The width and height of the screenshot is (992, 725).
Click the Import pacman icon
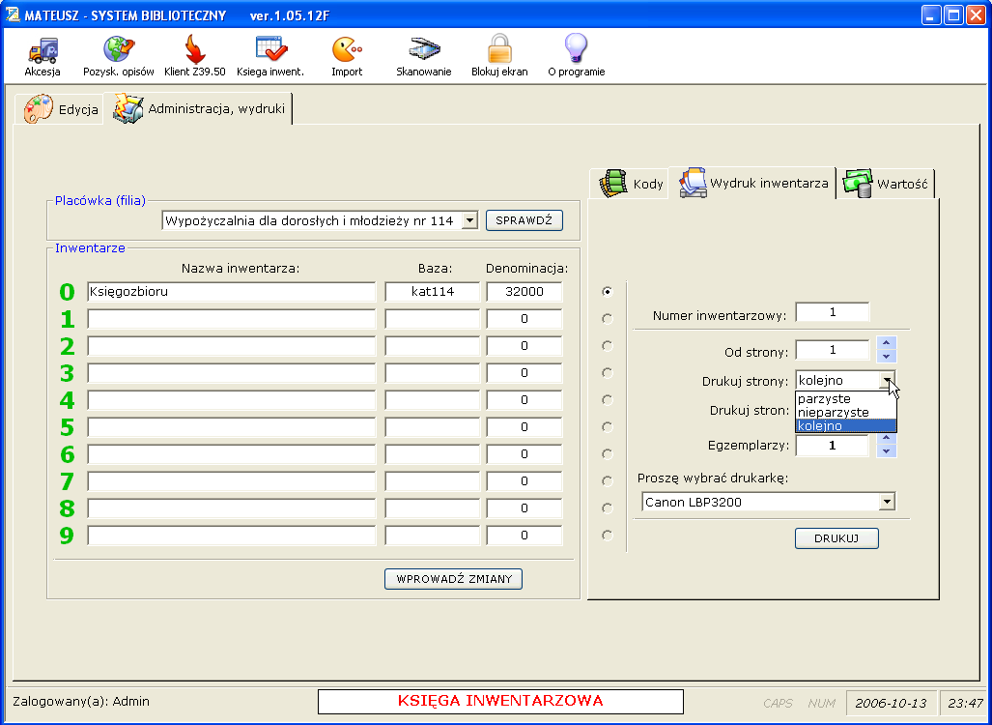(347, 49)
